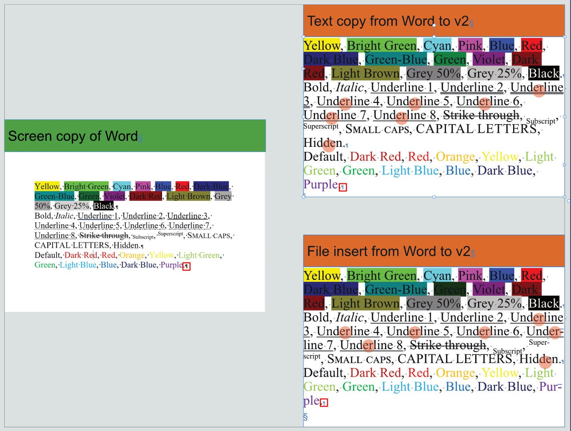Click 'Strike through' in the Word screen copy image
This screenshot has width=571, height=431.
coord(104,235)
